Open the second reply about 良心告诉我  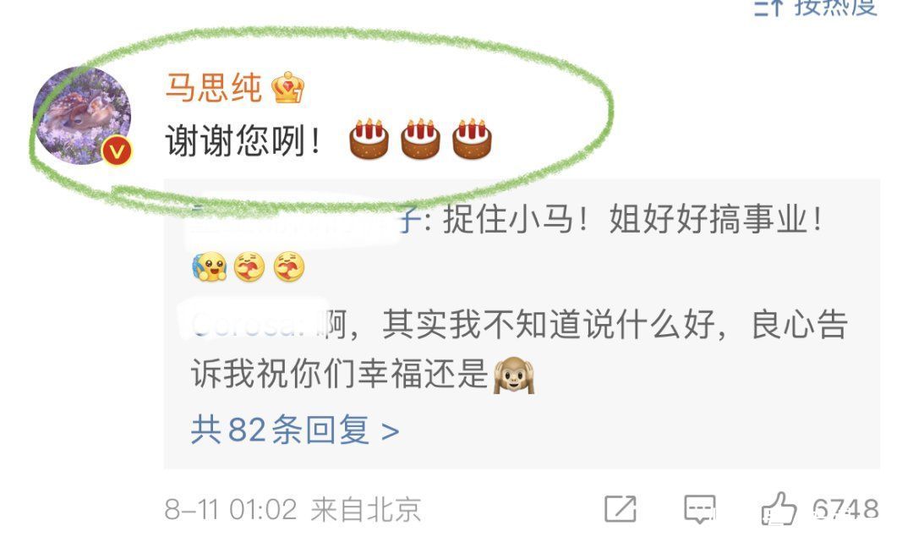point(519,349)
